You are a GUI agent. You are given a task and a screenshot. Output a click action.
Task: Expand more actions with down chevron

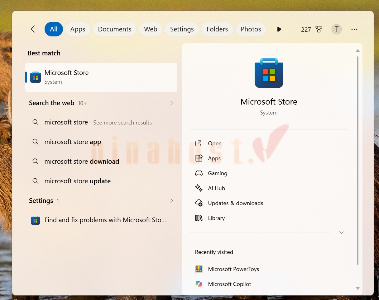click(341, 232)
